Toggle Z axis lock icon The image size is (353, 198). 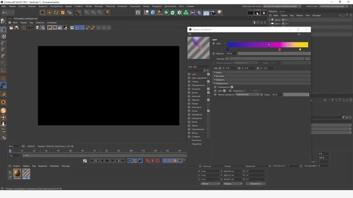tap(100, 13)
